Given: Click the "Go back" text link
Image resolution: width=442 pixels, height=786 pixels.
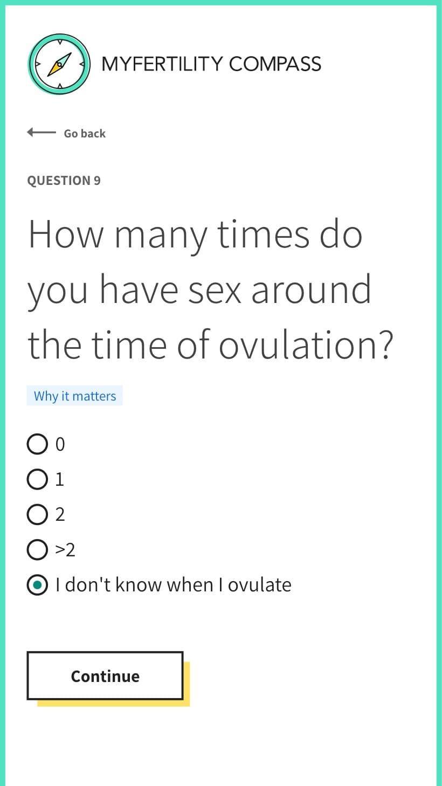Looking at the screenshot, I should point(85,133).
